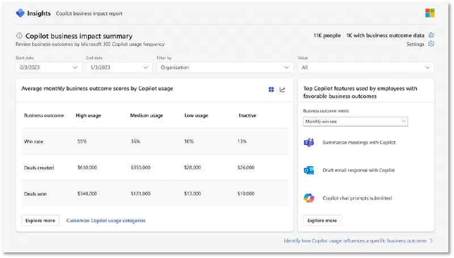The height and width of the screenshot is (258, 454).
Task: Click the $13,000 deals won value
Action: 192,193
